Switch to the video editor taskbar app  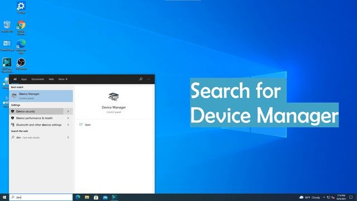114,197
